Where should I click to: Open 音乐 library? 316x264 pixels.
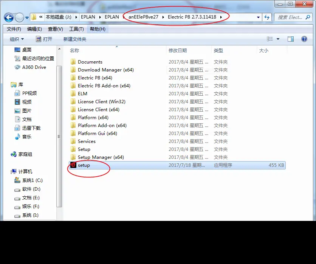[x=23, y=137]
